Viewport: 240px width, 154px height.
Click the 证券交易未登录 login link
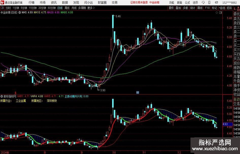(x=139, y=3)
